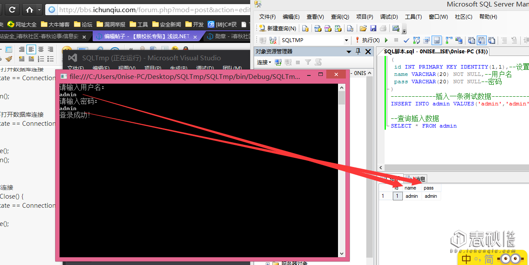Open Object Explorer panel window-position dropdown arrow
The height and width of the screenshot is (265, 529).
pyautogui.click(x=349, y=52)
